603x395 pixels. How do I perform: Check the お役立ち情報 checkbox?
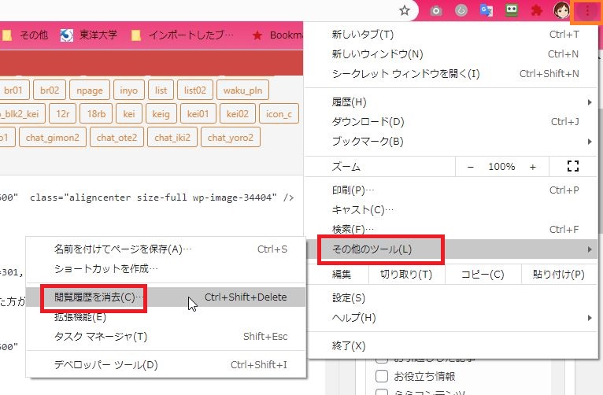click(382, 376)
